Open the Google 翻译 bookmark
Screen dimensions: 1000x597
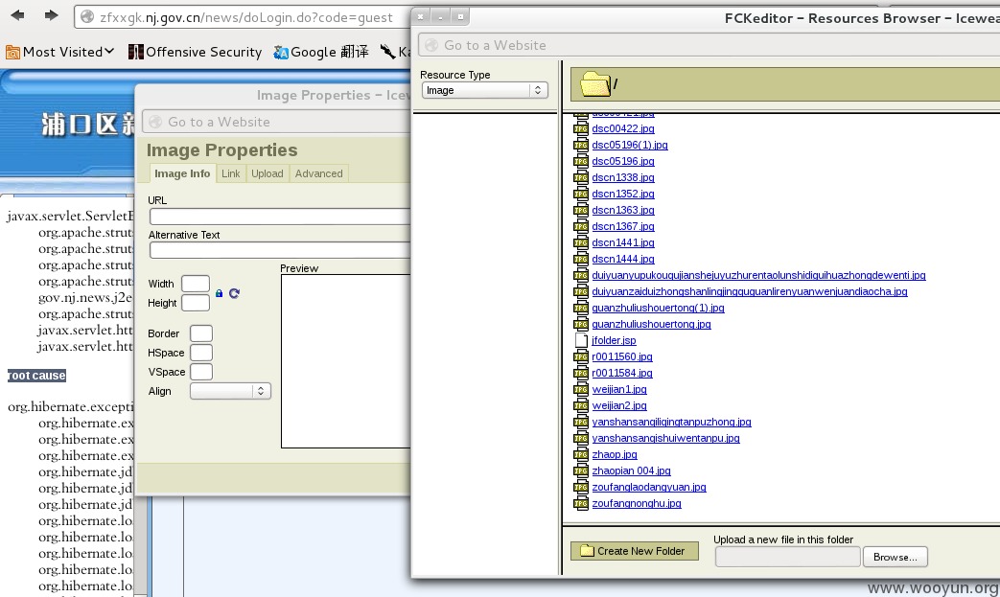321,52
